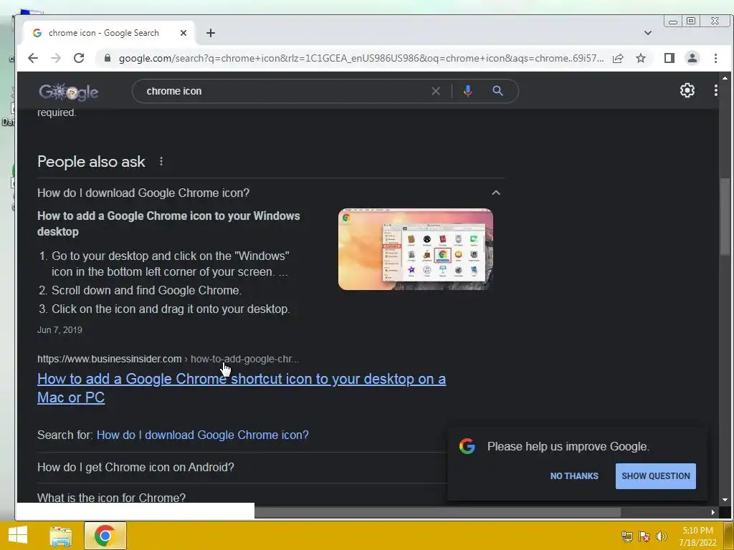Open 'How to add a Google Chrome shortcut icon' link

click(x=242, y=387)
